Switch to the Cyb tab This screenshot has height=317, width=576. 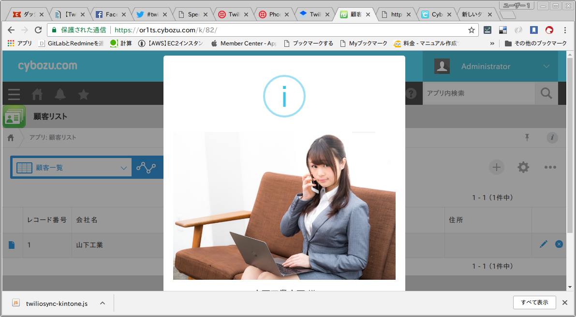pyautogui.click(x=436, y=14)
